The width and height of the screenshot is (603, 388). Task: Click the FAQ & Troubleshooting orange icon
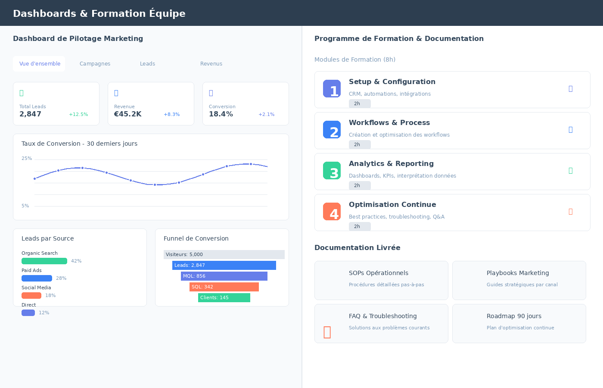click(x=327, y=332)
